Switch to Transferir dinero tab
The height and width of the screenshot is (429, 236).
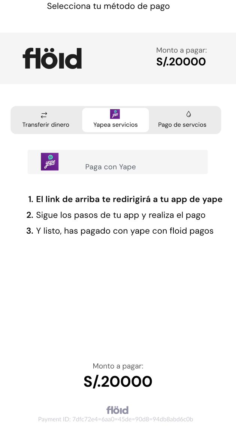coord(46,120)
